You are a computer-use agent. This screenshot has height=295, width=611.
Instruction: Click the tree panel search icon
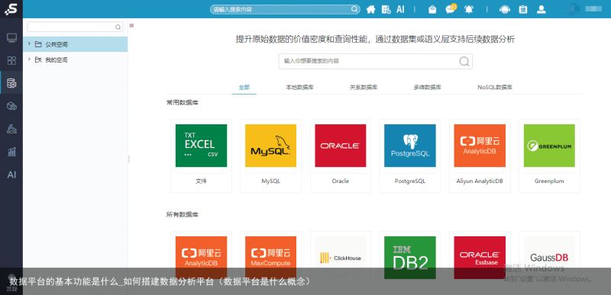coord(118,27)
